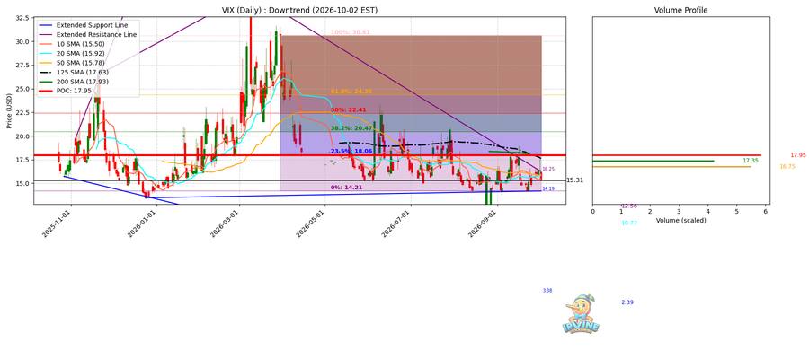The height and width of the screenshot is (359, 809).
Task: Click the cyan '10.77' value below profile
Action: (x=629, y=223)
